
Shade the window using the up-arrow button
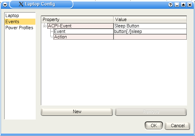(x=183, y=5)
